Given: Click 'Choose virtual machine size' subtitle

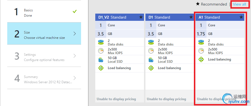Looking at the screenshot, I should [44, 38].
